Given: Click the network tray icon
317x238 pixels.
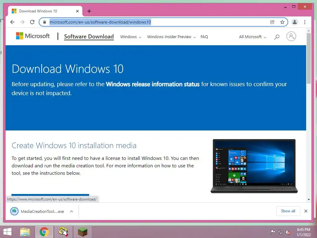Looking at the screenshot, I should coord(280,232).
